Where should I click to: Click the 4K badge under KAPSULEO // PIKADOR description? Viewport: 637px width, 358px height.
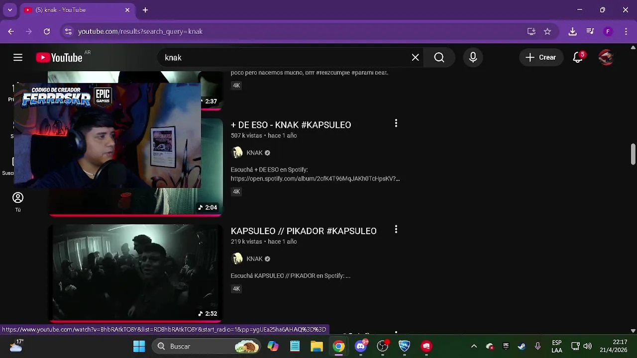(x=236, y=288)
